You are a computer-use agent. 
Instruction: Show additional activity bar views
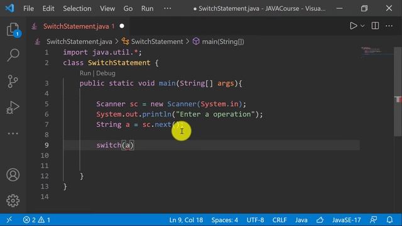coord(13,134)
